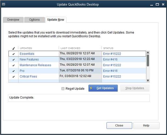Click the Get Updates button

click(x=103, y=88)
